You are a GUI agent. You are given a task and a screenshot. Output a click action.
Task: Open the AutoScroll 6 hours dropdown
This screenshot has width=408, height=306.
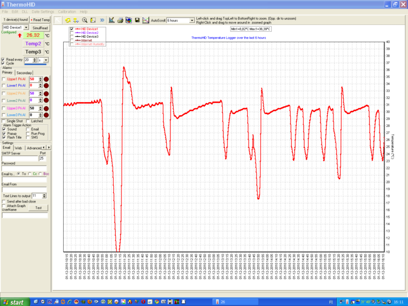tap(192, 21)
